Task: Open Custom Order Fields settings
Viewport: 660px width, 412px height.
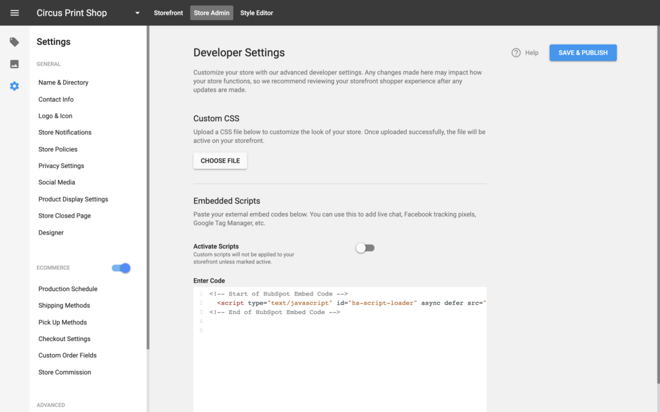Action: click(x=67, y=355)
